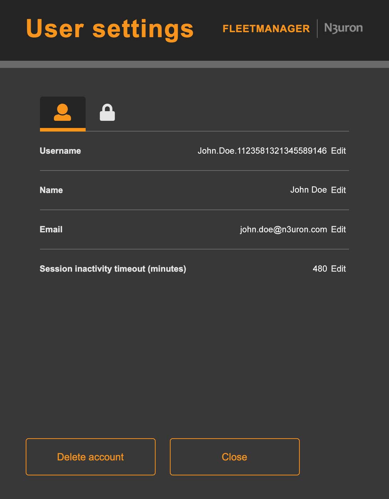
Task: Edit the Email address
Action: [338, 229]
